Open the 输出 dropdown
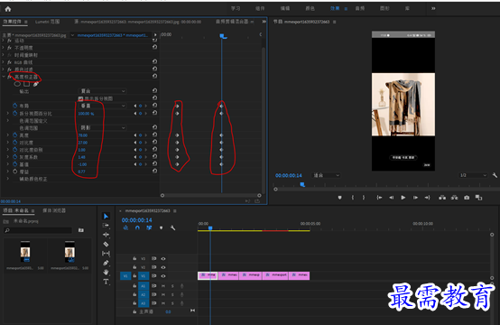 102,91
